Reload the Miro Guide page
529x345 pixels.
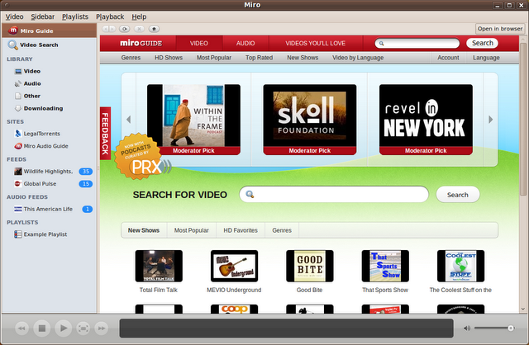coord(125,29)
